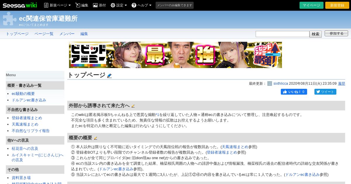Open ページ一覧 in navigation bar
Image resolution: width=351 pixels, height=184 pixels.
(44, 34)
